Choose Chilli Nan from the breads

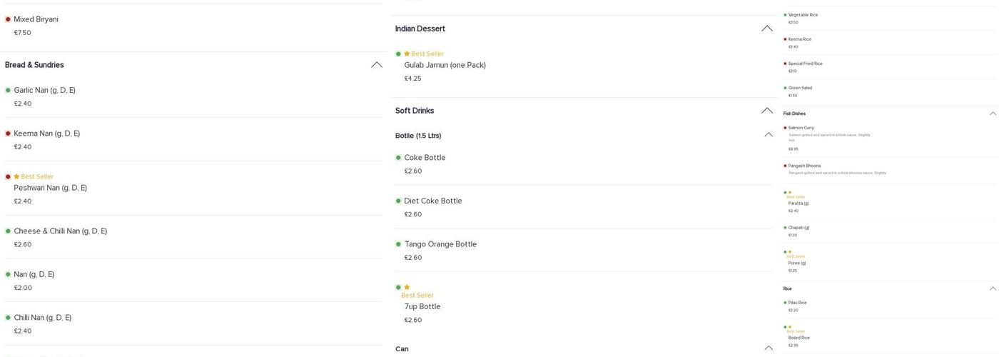(x=43, y=318)
